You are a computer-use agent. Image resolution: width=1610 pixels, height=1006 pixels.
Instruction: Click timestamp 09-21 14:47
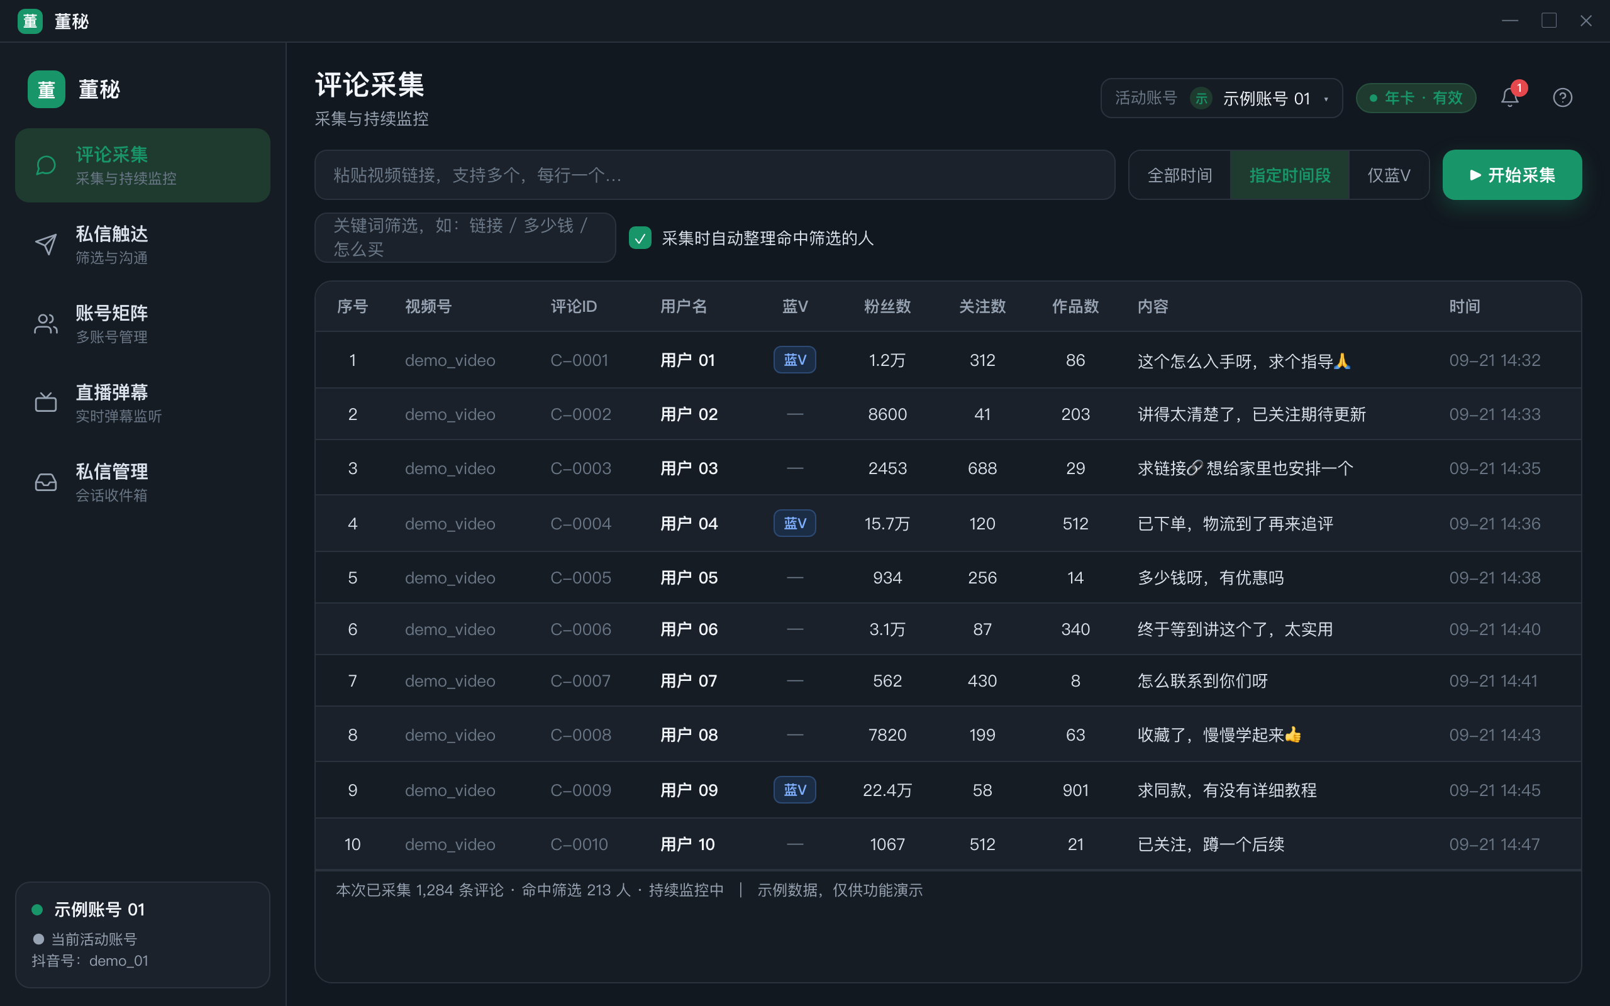1494,844
